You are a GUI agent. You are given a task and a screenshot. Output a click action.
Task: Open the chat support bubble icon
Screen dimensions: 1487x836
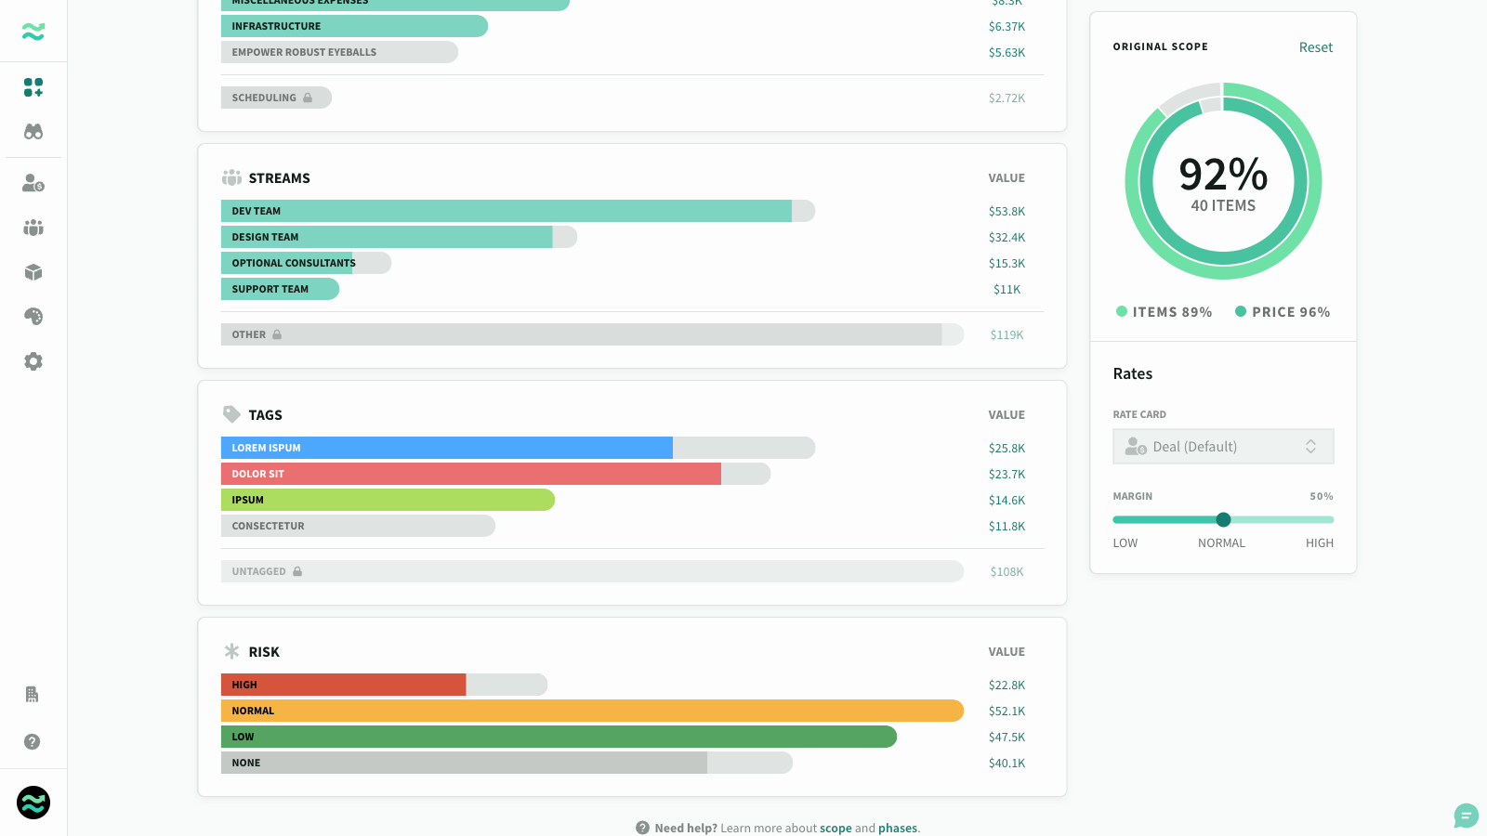point(1466,816)
